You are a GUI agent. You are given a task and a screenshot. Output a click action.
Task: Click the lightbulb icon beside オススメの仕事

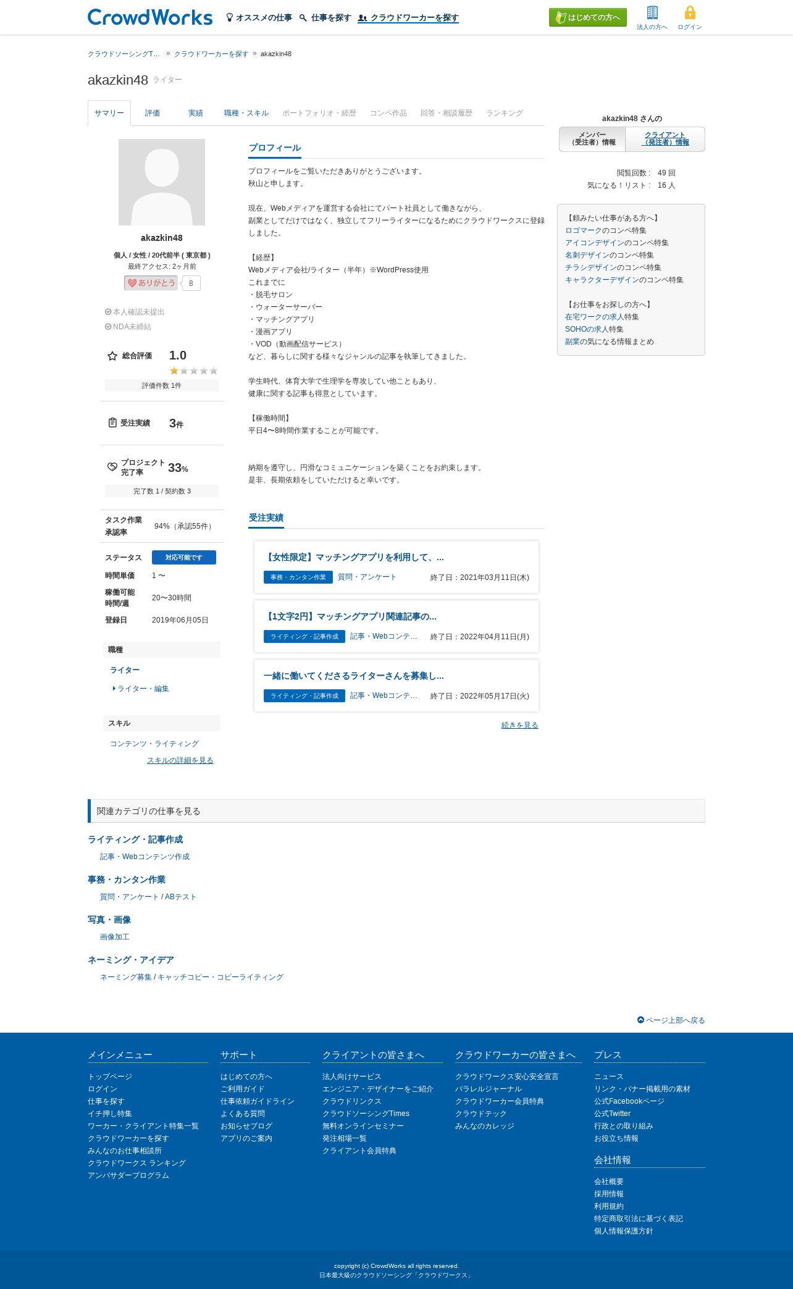pyautogui.click(x=230, y=17)
